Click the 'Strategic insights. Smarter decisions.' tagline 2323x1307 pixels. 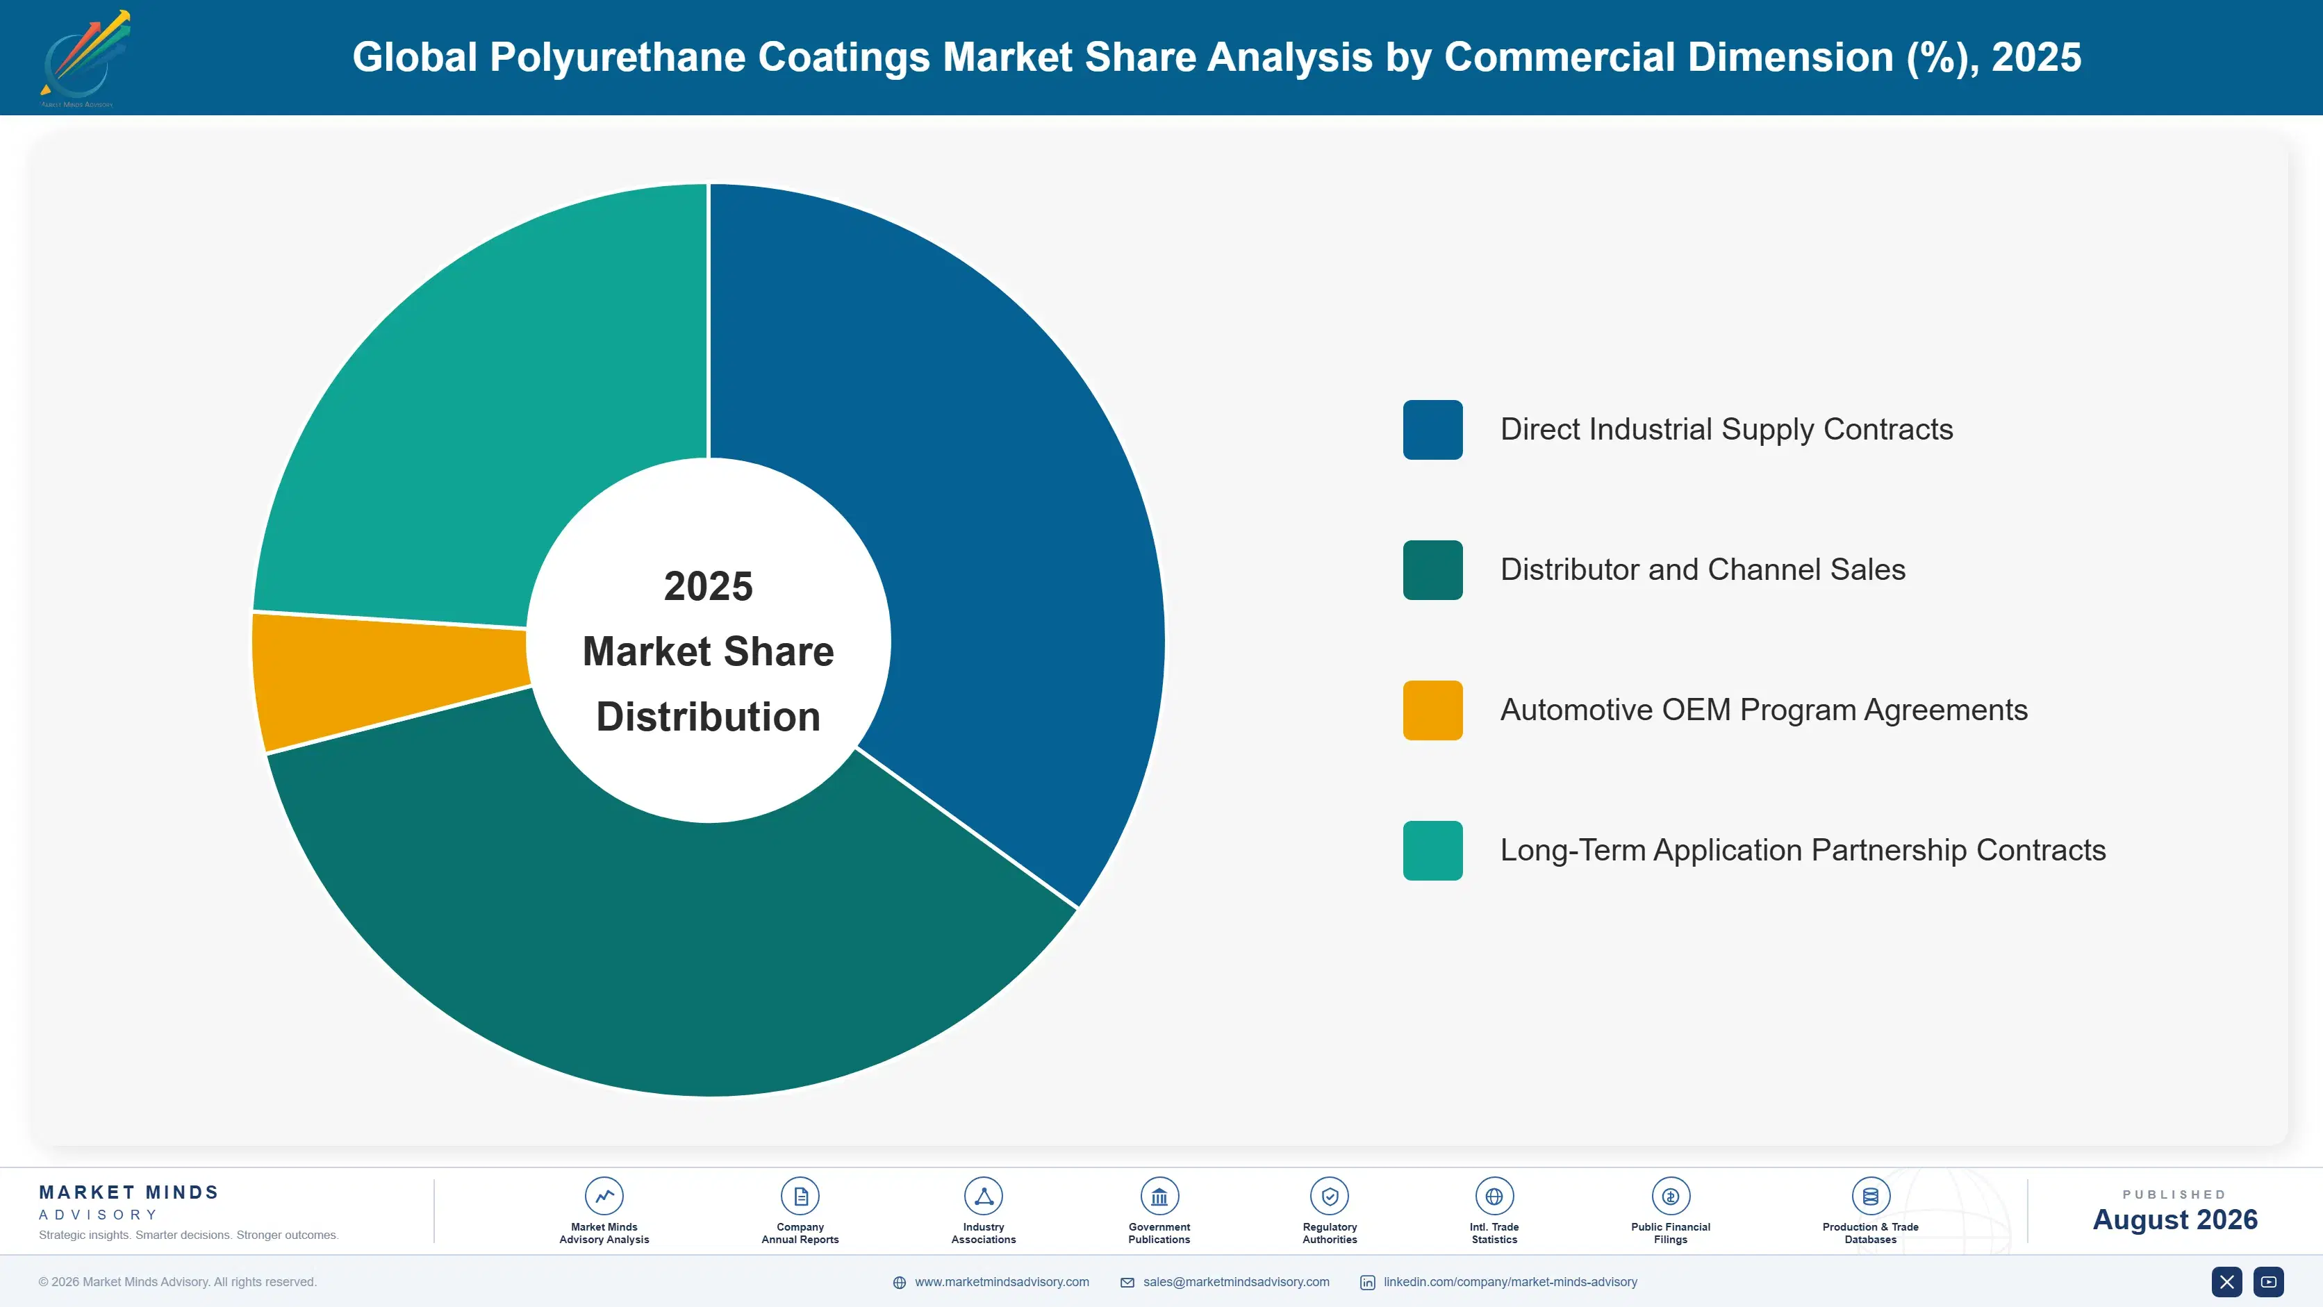click(x=188, y=1235)
